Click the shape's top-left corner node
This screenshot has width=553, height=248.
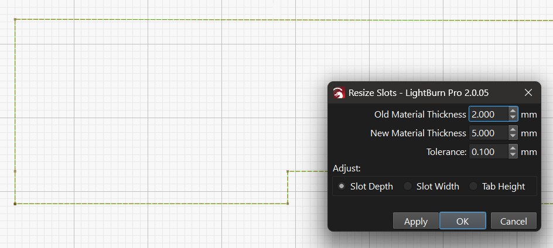coord(15,19)
